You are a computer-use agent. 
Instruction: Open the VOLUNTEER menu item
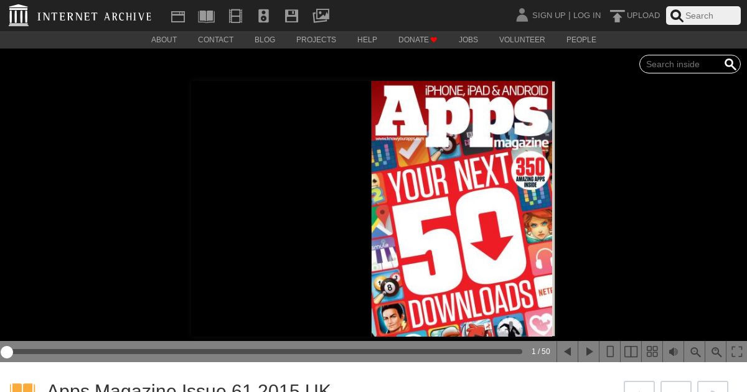tap(522, 40)
